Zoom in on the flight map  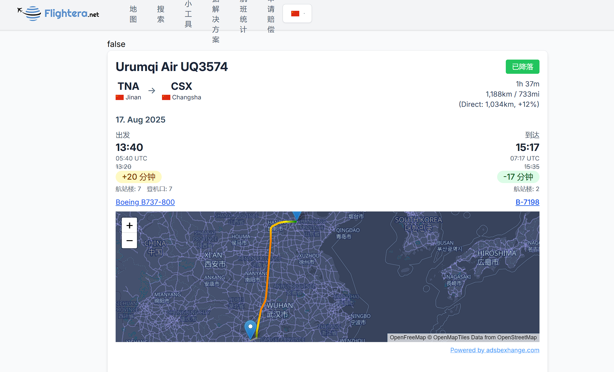129,225
